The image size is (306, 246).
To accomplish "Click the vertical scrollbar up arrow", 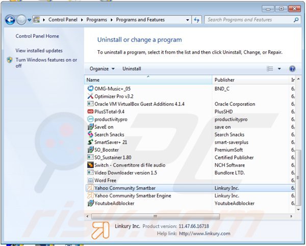I will pyautogui.click(x=298, y=79).
